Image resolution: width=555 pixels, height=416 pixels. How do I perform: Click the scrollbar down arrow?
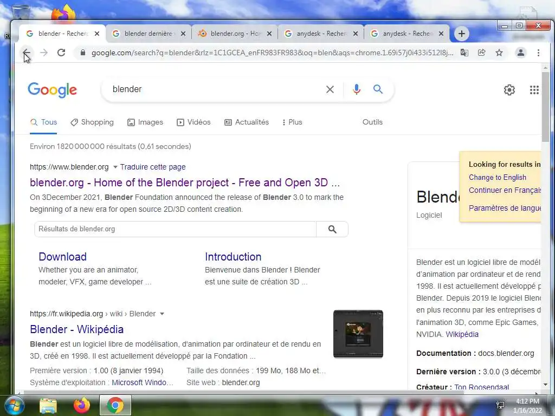(545, 385)
